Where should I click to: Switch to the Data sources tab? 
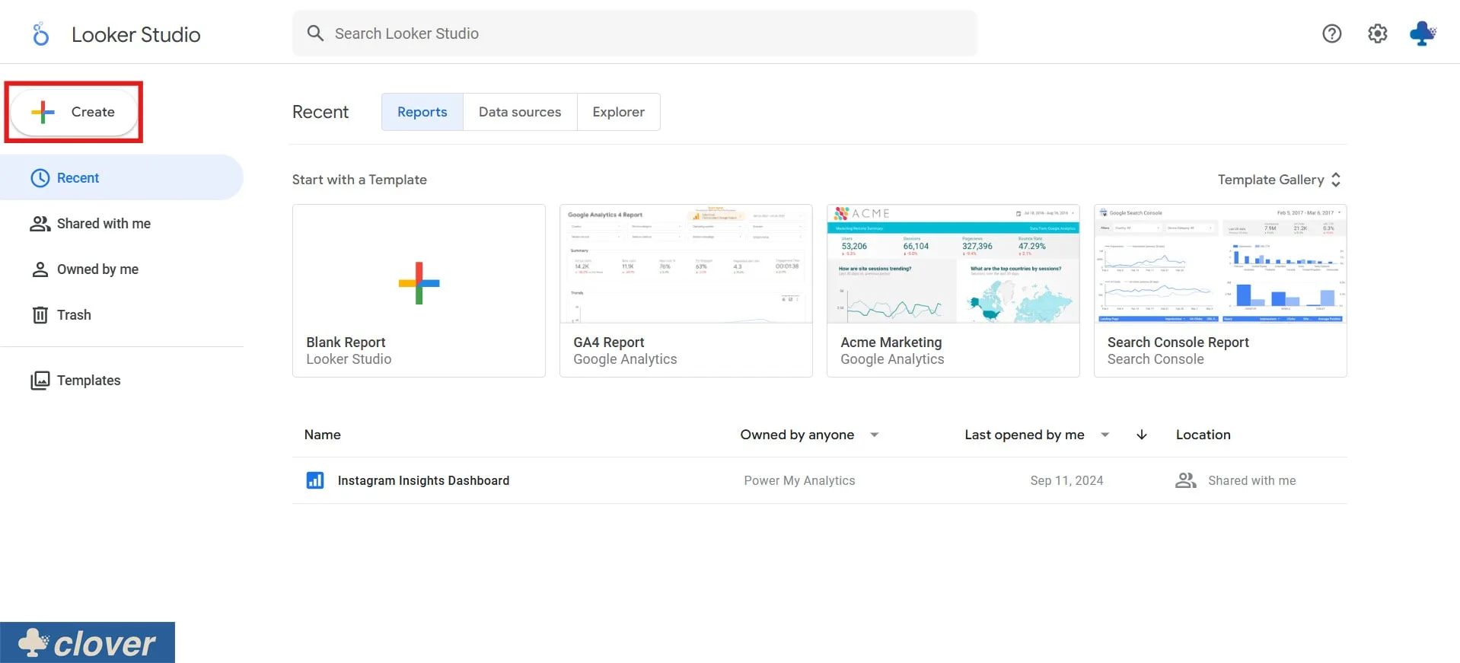tap(520, 112)
